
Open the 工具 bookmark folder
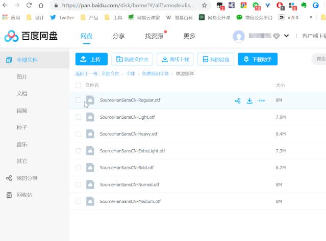click(x=114, y=18)
